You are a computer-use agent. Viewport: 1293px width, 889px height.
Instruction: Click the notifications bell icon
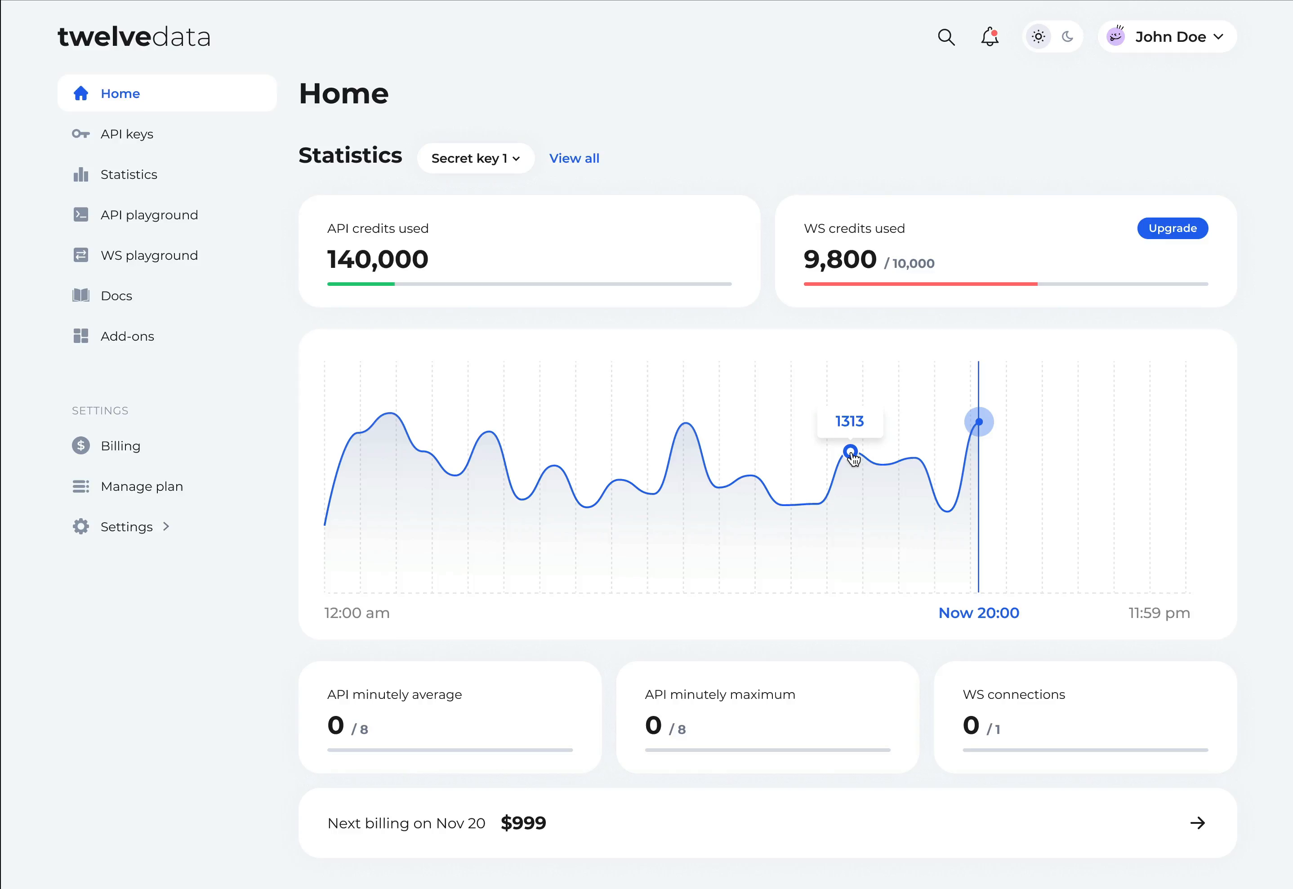(990, 37)
